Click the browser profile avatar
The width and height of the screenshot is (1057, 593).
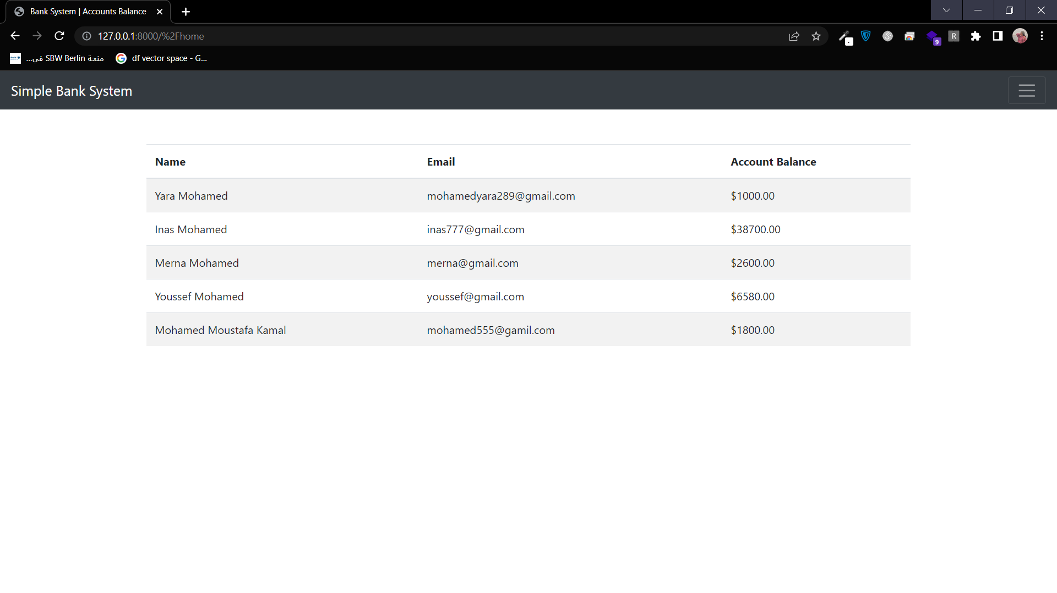1021,36
